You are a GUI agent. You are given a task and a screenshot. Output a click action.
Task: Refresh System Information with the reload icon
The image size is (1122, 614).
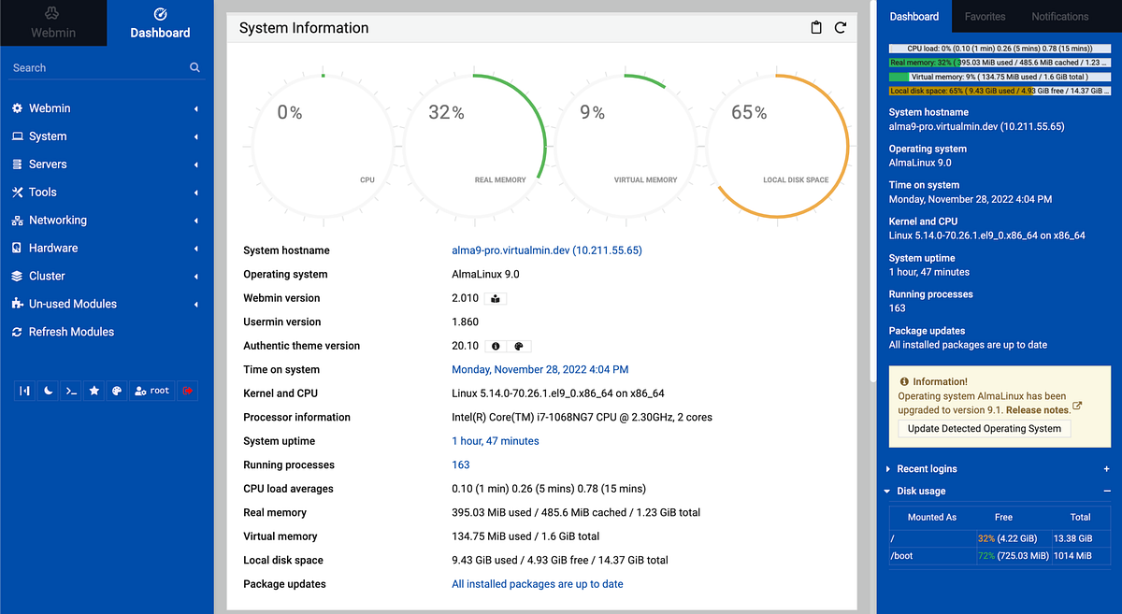click(x=840, y=28)
